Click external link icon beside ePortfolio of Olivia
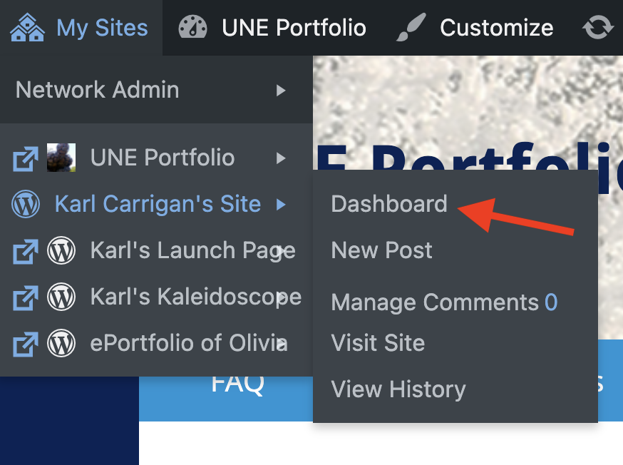Screen dimensions: 623x465 (x=26, y=344)
